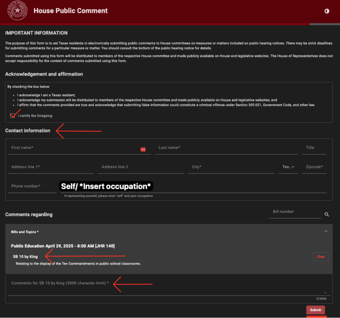
Task: Select the Title field
Action: point(314,148)
